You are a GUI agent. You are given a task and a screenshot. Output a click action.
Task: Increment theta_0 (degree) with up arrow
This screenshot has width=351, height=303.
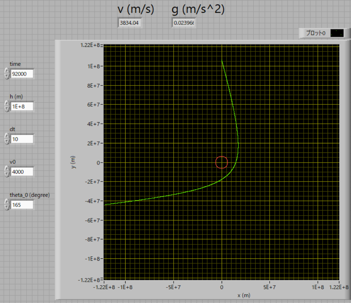point(6,202)
